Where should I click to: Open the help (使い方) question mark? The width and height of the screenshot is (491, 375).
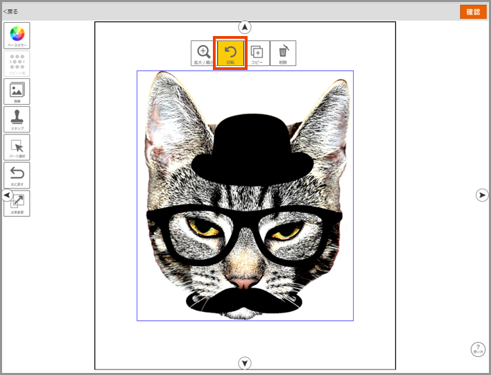click(x=478, y=349)
